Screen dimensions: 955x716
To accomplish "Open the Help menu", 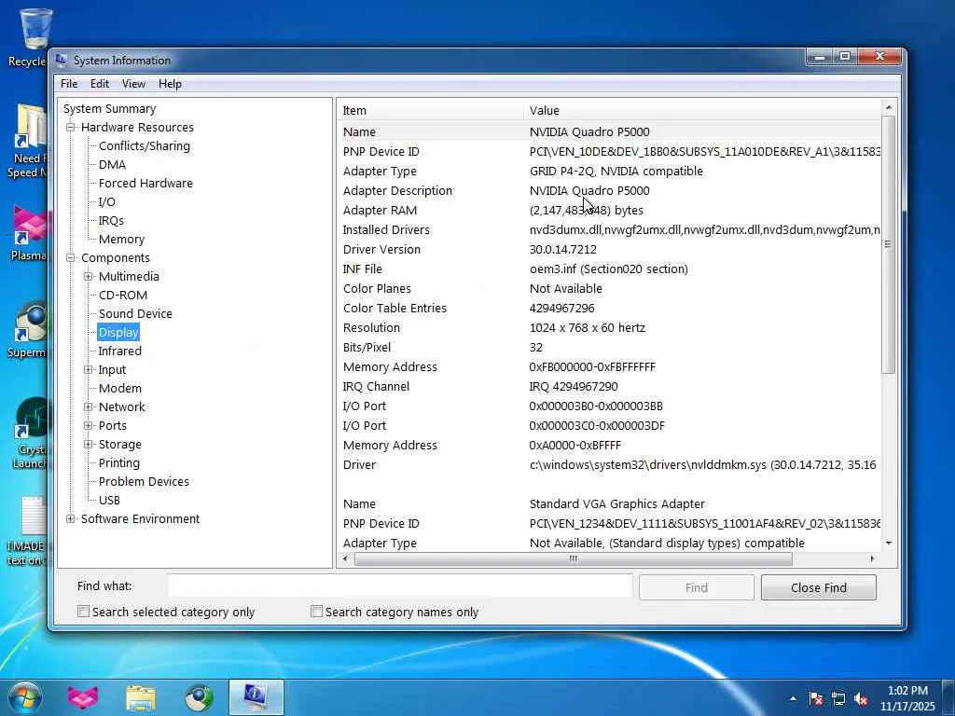I will tap(170, 84).
